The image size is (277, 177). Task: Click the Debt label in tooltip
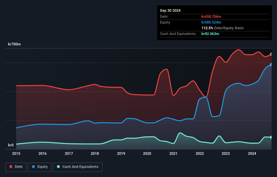click(164, 16)
